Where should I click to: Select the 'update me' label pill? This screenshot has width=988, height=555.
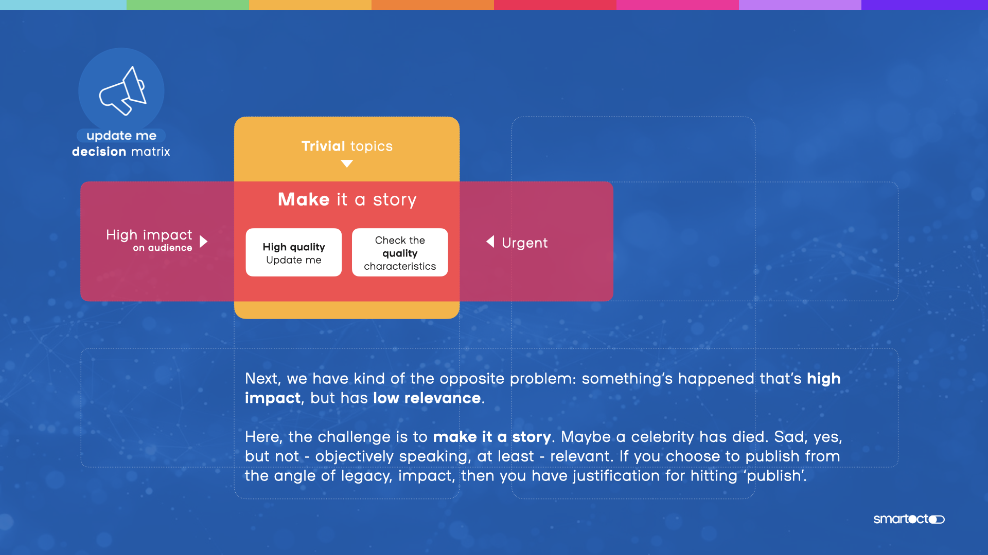pyautogui.click(x=121, y=136)
